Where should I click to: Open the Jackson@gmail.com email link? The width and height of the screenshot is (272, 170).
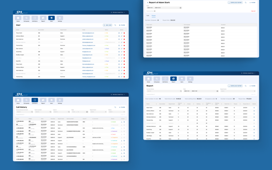[87, 49]
